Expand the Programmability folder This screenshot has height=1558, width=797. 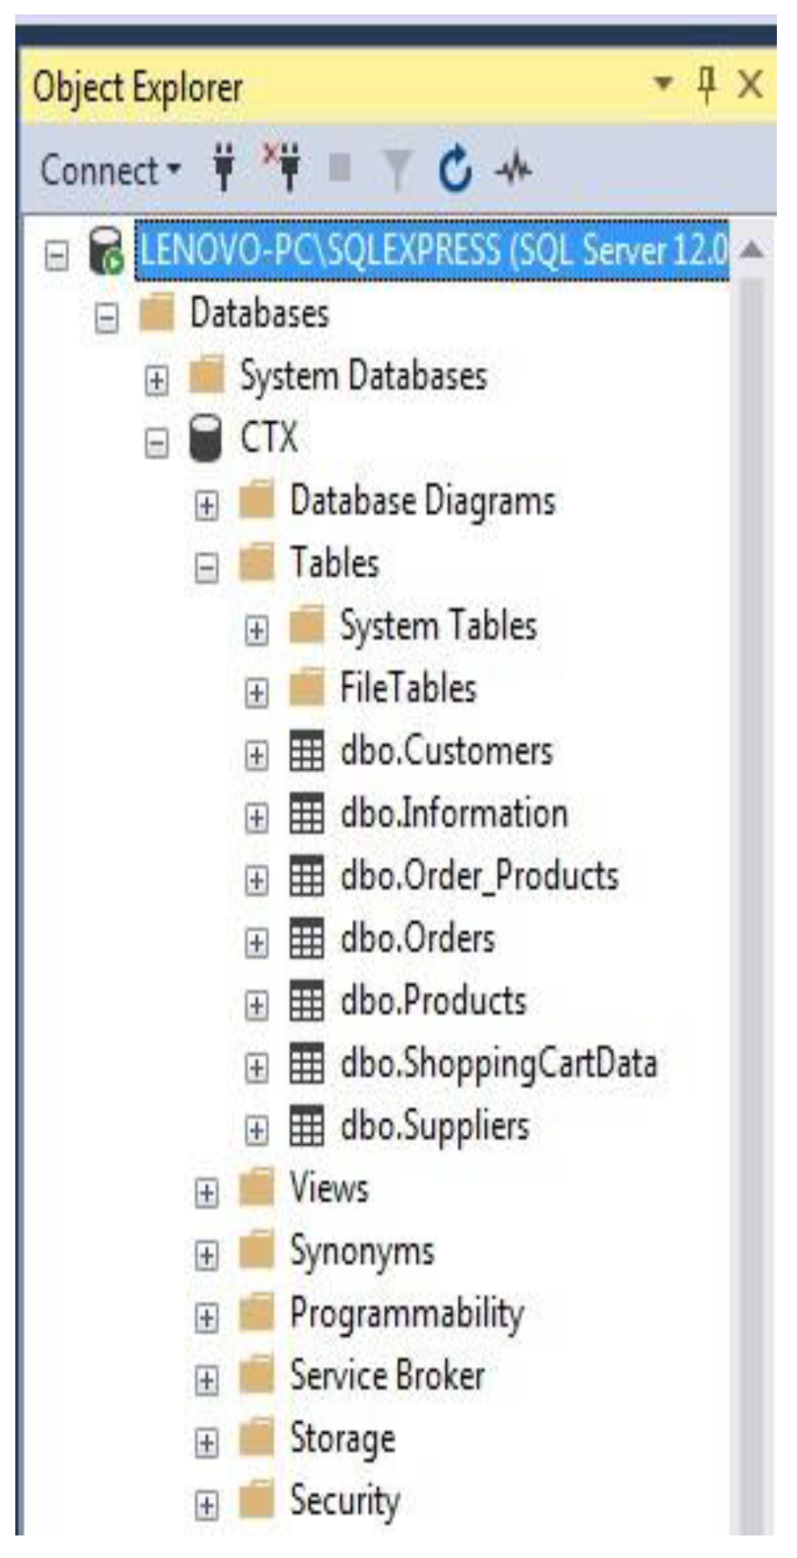click(206, 1318)
